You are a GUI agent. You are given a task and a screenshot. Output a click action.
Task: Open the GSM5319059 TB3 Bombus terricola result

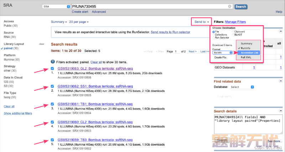(95, 140)
